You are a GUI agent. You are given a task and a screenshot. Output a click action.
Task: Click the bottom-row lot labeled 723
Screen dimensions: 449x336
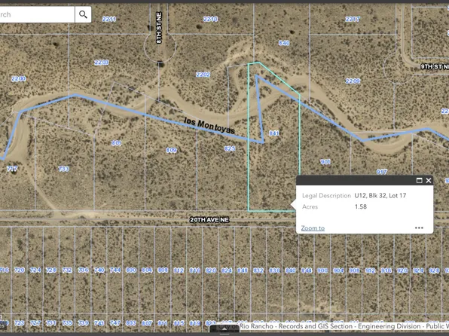pyautogui.click(x=19, y=323)
